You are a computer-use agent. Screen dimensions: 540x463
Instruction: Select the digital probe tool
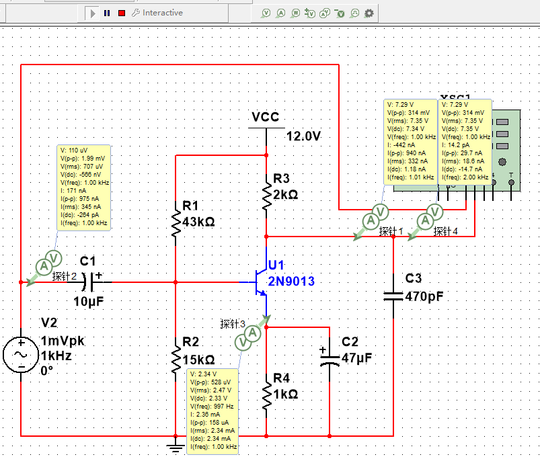point(354,13)
